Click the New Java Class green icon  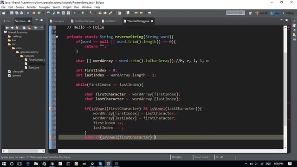point(39,13)
